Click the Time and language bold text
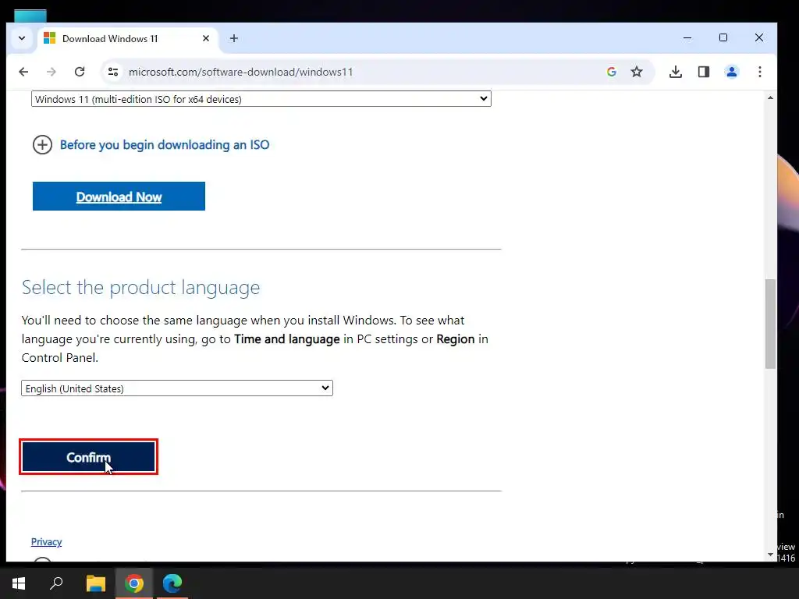This screenshot has height=599, width=799. point(287,339)
